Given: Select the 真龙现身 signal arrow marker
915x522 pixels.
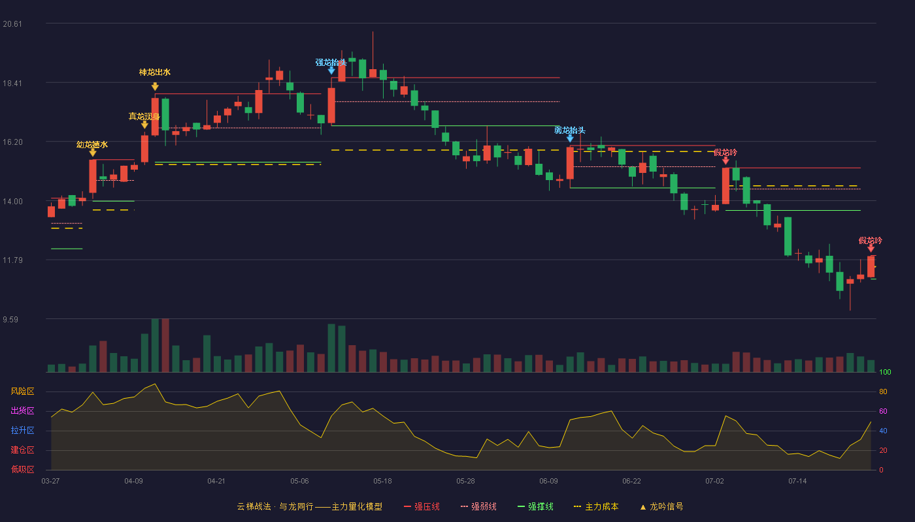Looking at the screenshot, I should [x=144, y=125].
